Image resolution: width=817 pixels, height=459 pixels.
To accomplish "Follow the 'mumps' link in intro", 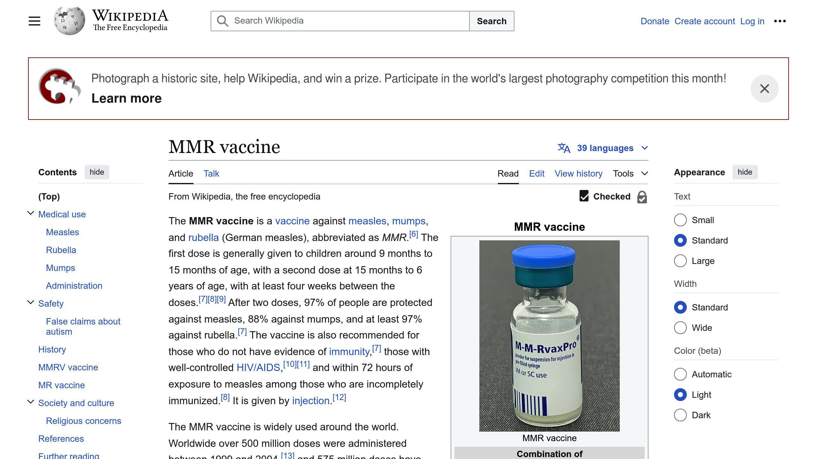I will pyautogui.click(x=409, y=221).
